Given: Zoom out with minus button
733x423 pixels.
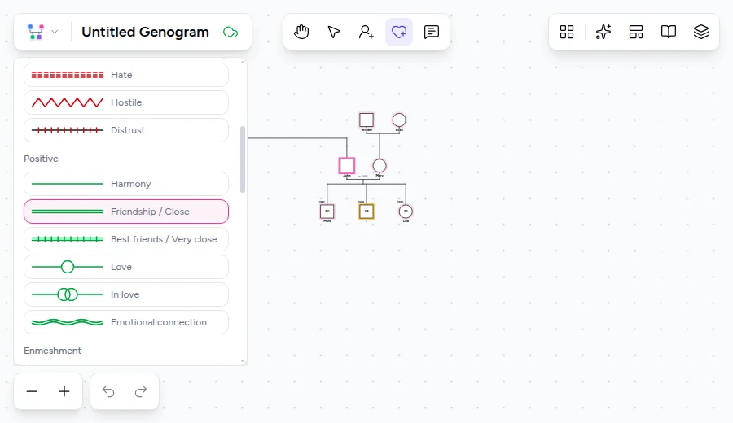Looking at the screenshot, I should tap(32, 391).
